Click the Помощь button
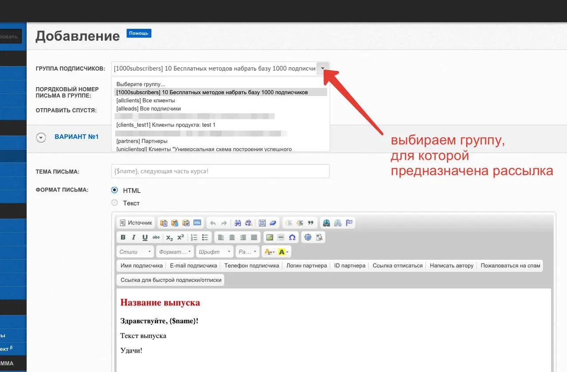The image size is (567, 372). 139,33
